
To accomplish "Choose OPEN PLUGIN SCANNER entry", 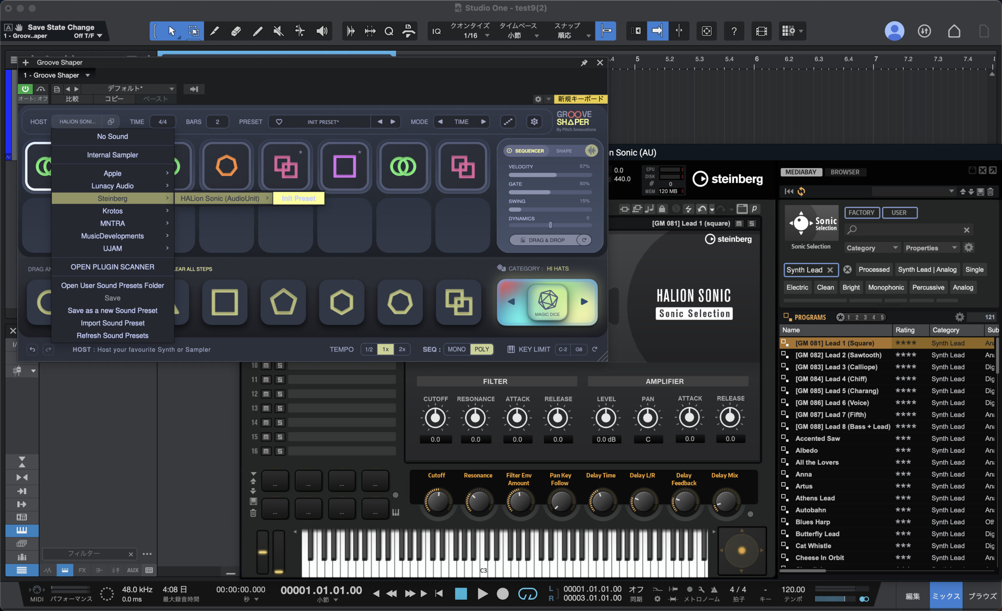I will 113,267.
